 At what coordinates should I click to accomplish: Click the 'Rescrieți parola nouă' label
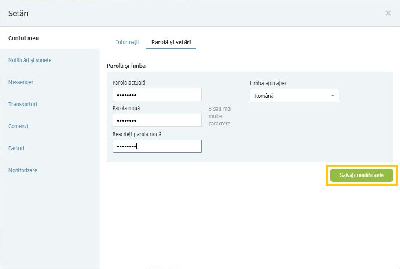tap(137, 134)
